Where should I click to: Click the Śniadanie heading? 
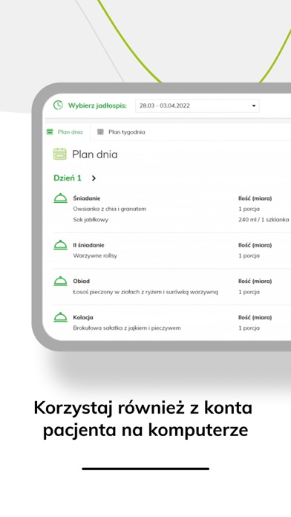[x=87, y=198]
